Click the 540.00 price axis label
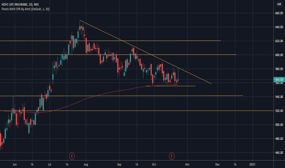Viewport: 285px width, 168px height. pyautogui.click(x=279, y=97)
